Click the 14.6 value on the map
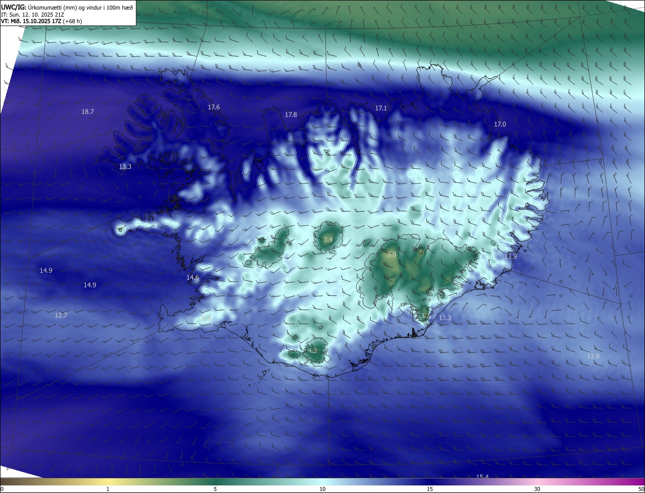 pyautogui.click(x=193, y=277)
